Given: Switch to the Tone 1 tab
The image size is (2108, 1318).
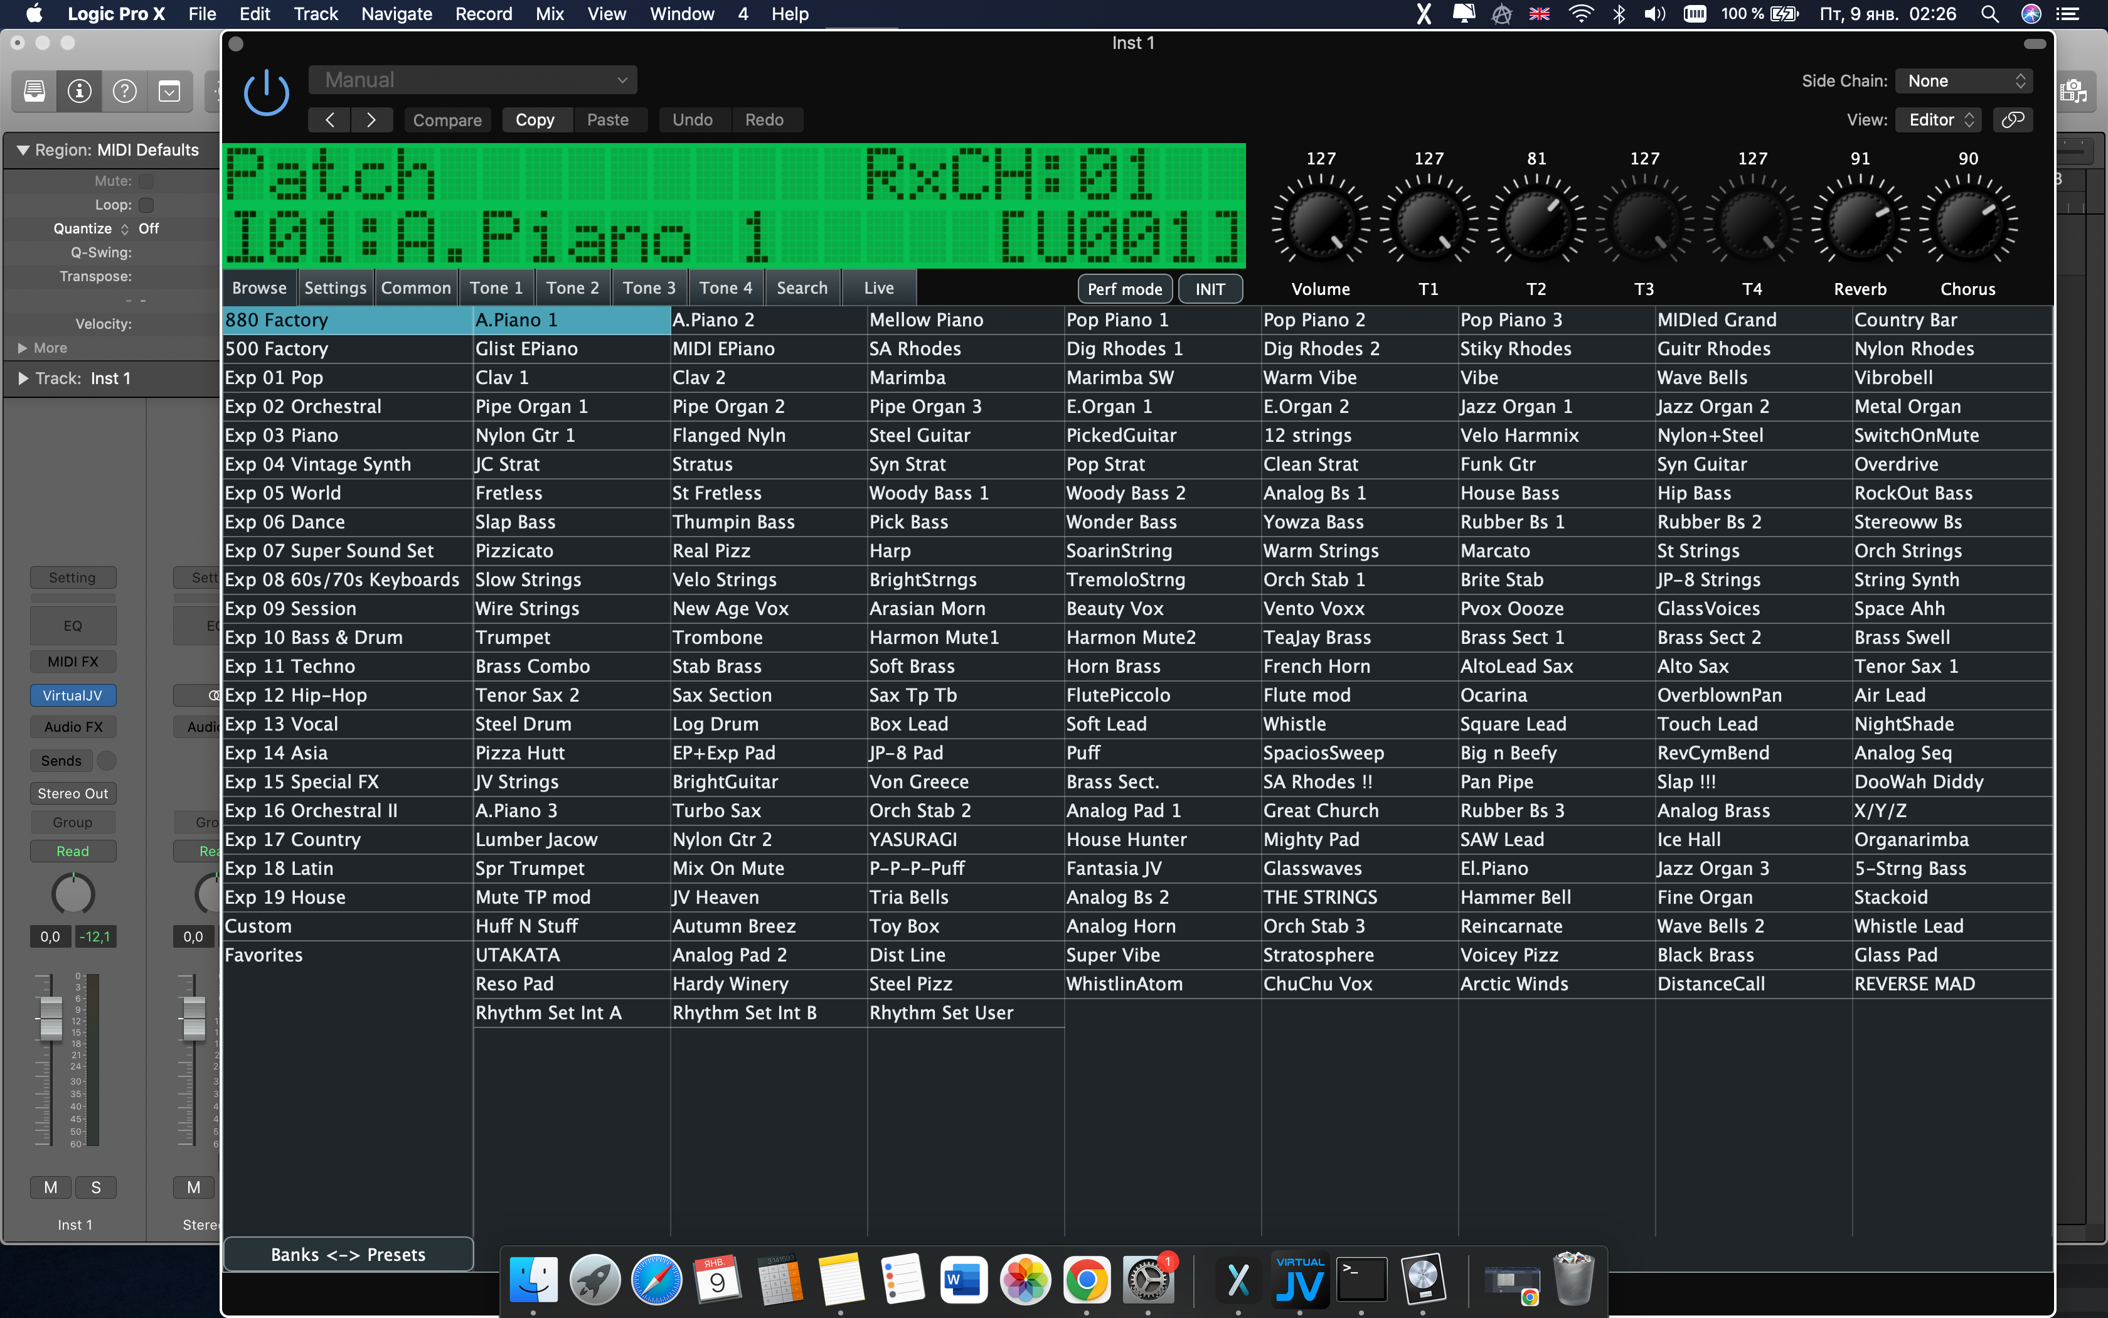Looking at the screenshot, I should coord(496,287).
